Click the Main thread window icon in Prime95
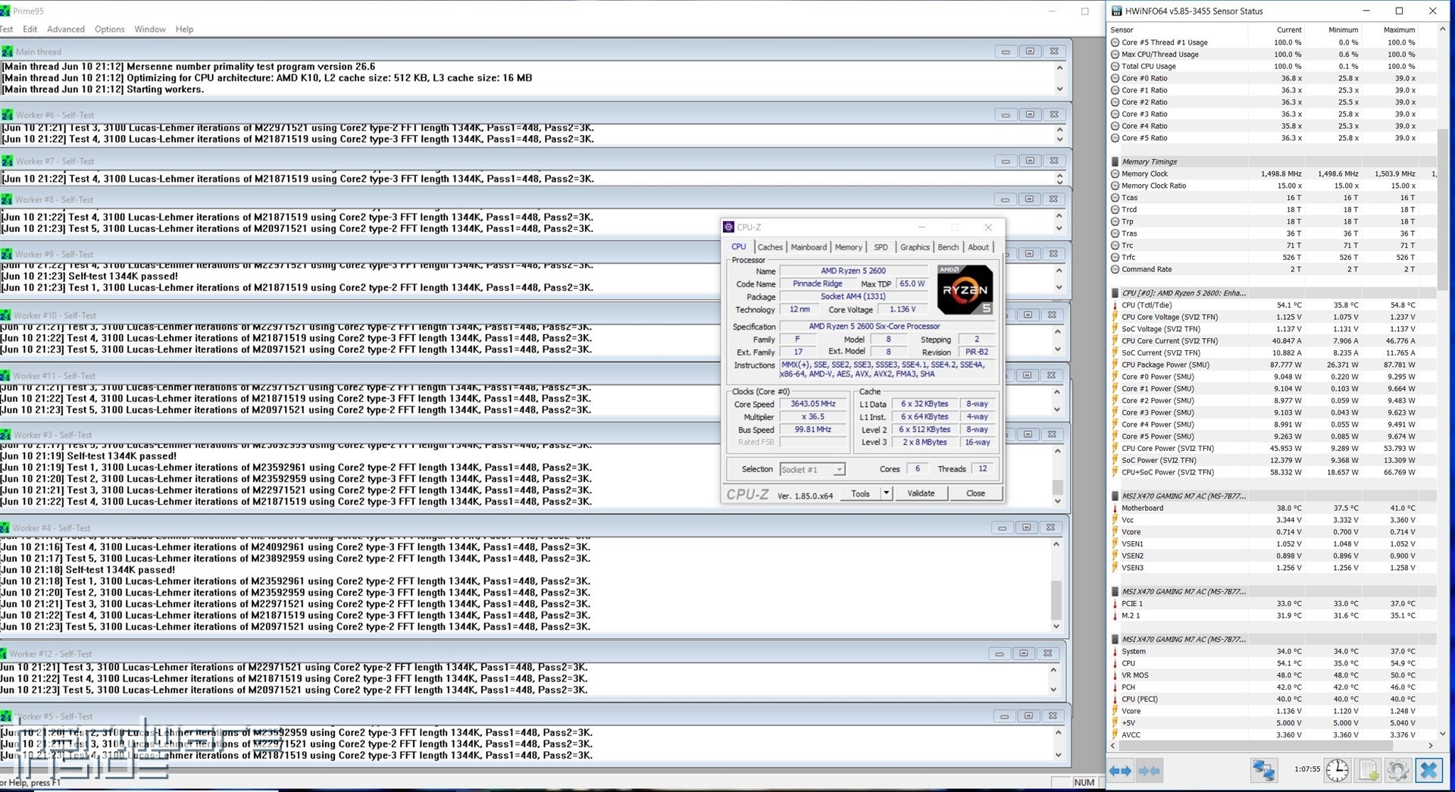 tap(8, 52)
